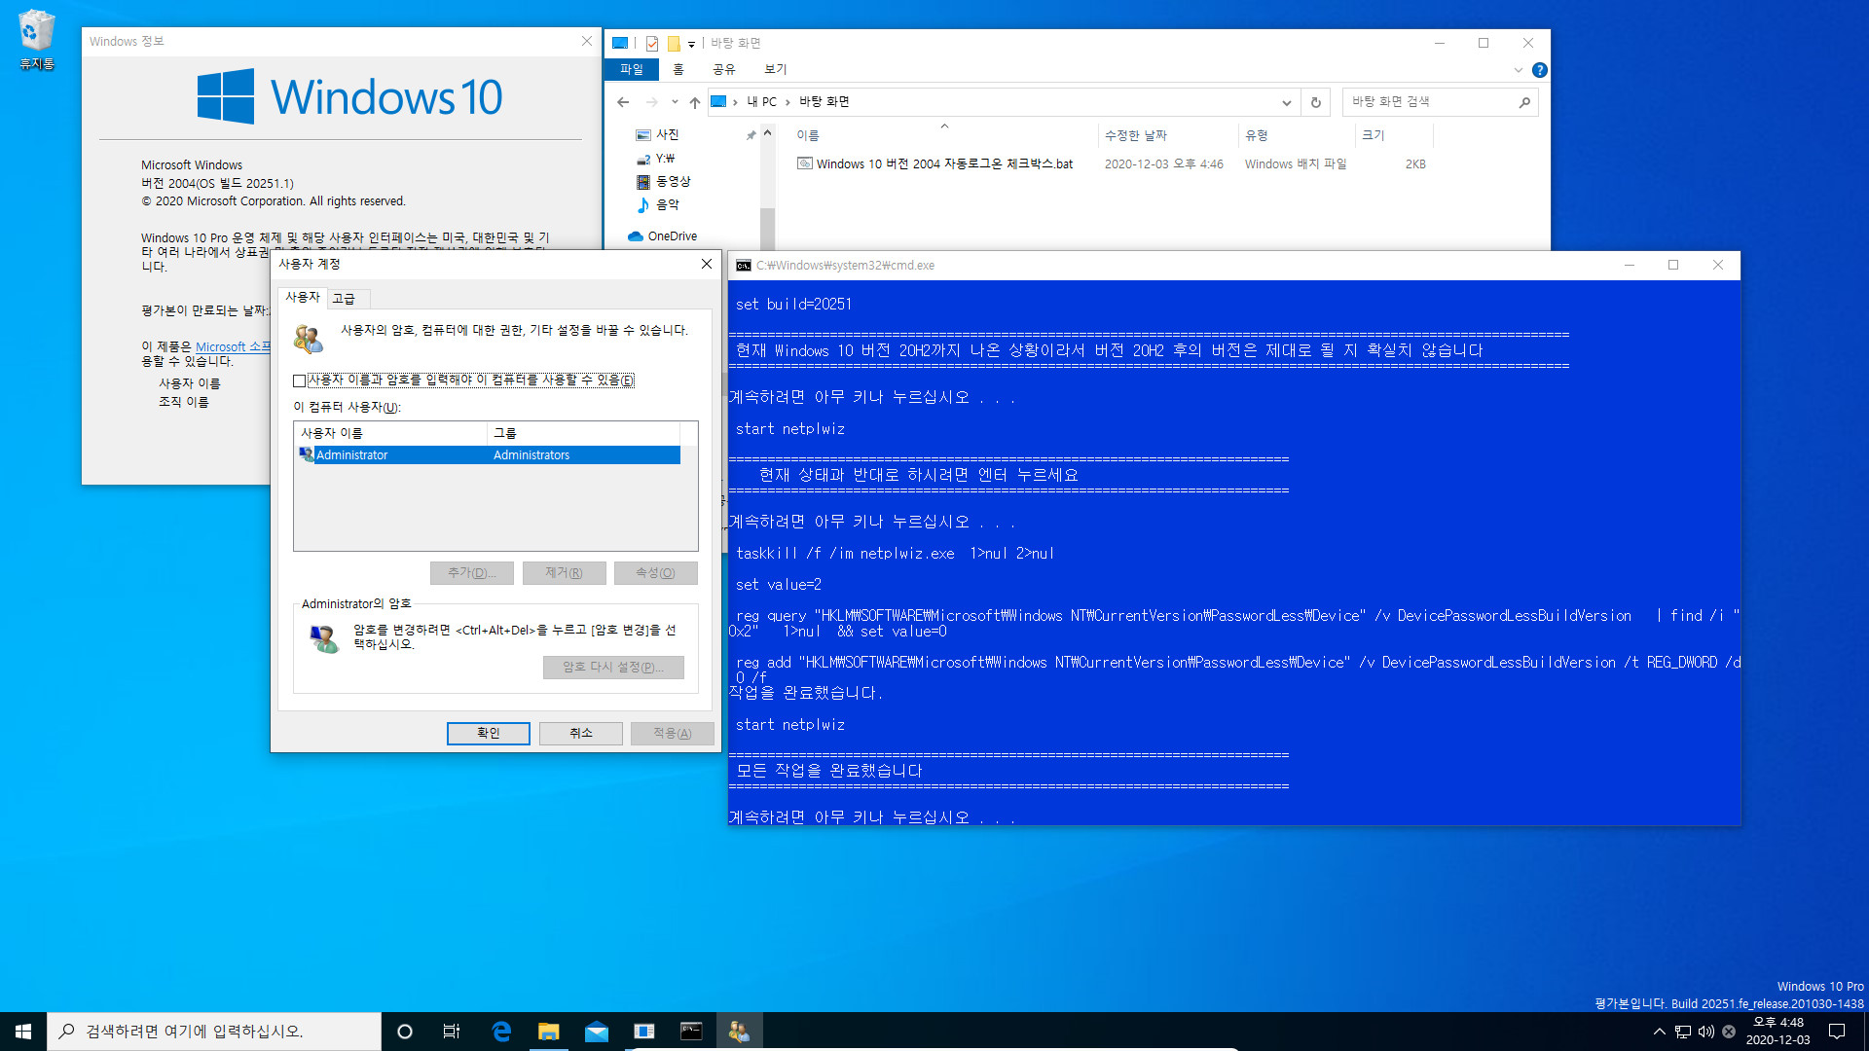Select 동영상 in the navigation pane
Viewport: 1869px width, 1051px height.
pos(672,181)
